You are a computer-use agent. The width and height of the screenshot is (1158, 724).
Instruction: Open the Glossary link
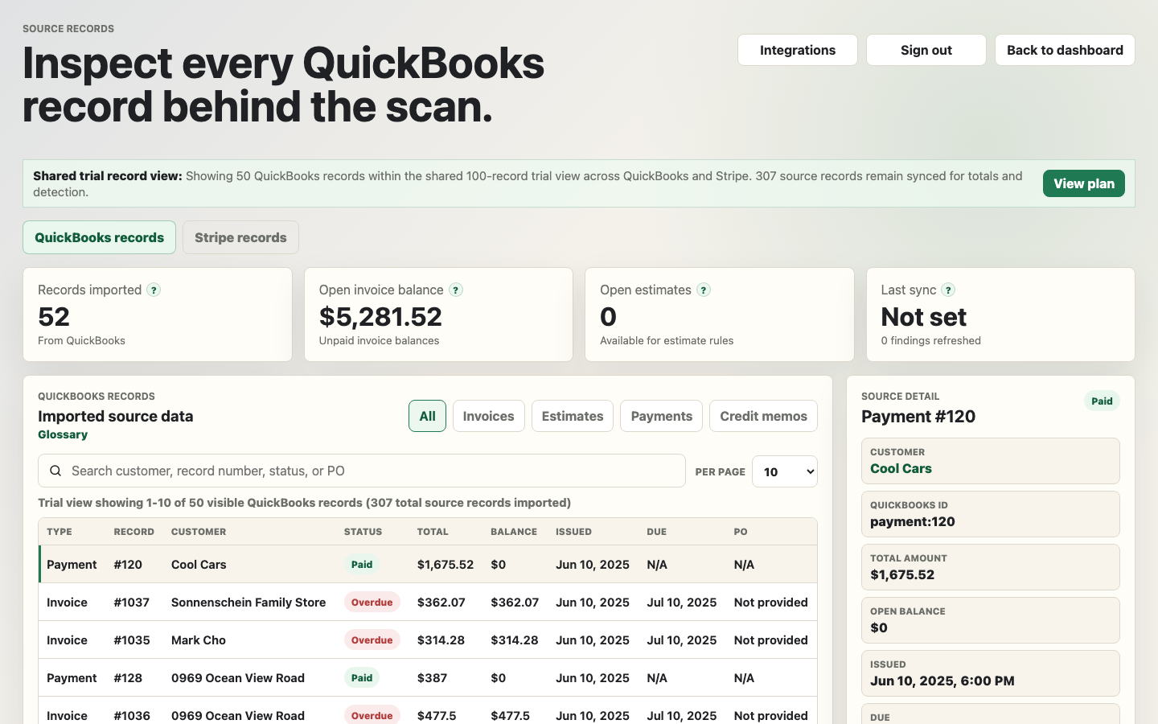pyautogui.click(x=63, y=434)
